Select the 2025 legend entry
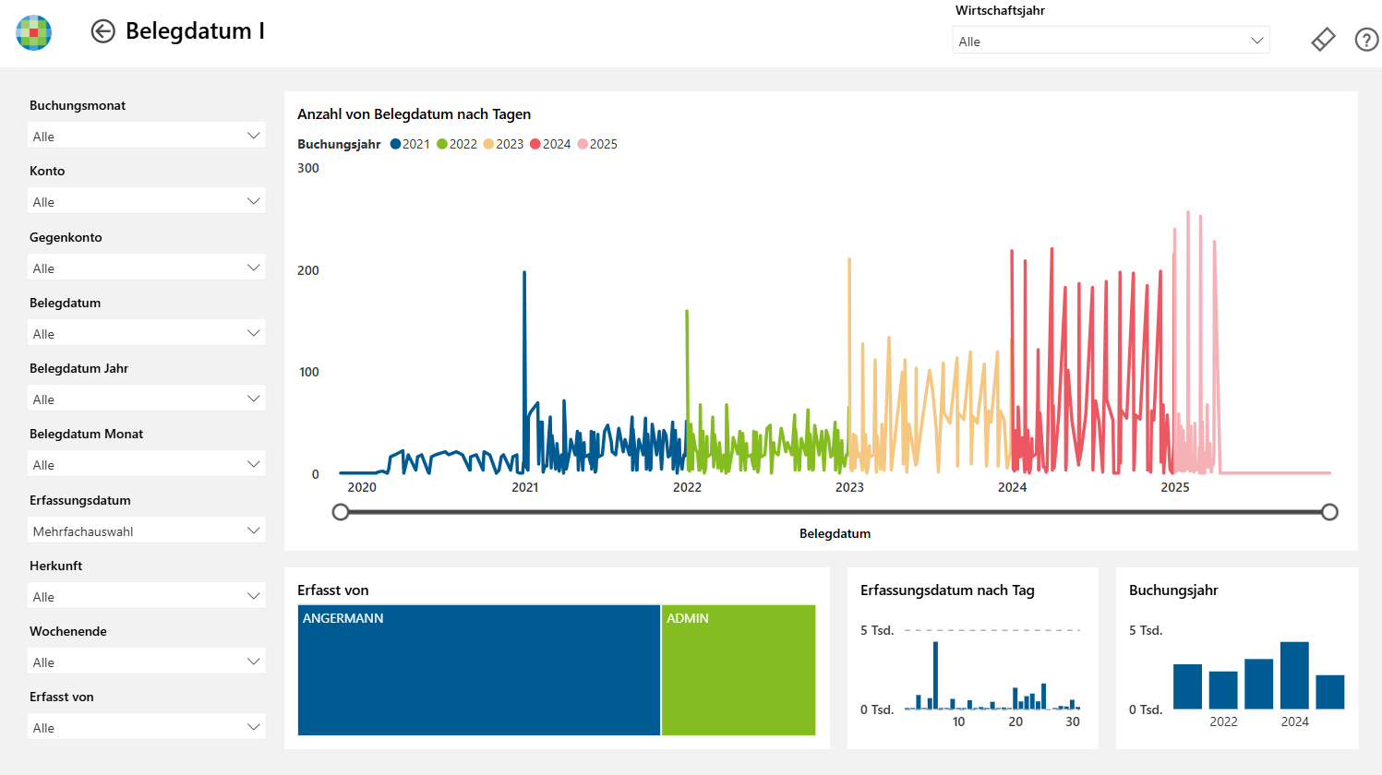This screenshot has height=775, width=1382. (x=598, y=144)
